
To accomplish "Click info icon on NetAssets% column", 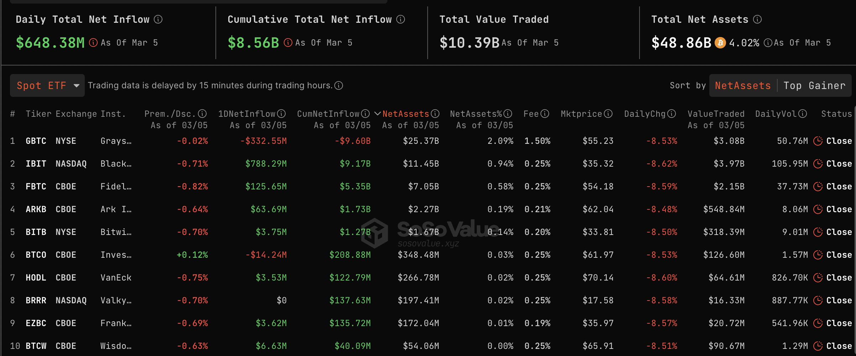I will pyautogui.click(x=508, y=114).
